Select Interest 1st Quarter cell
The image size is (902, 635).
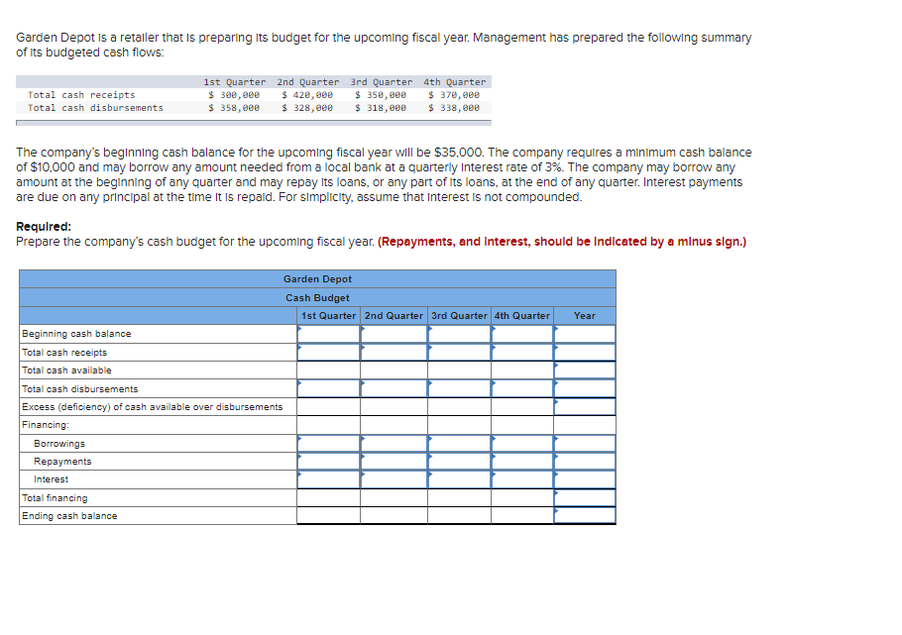coord(328,479)
